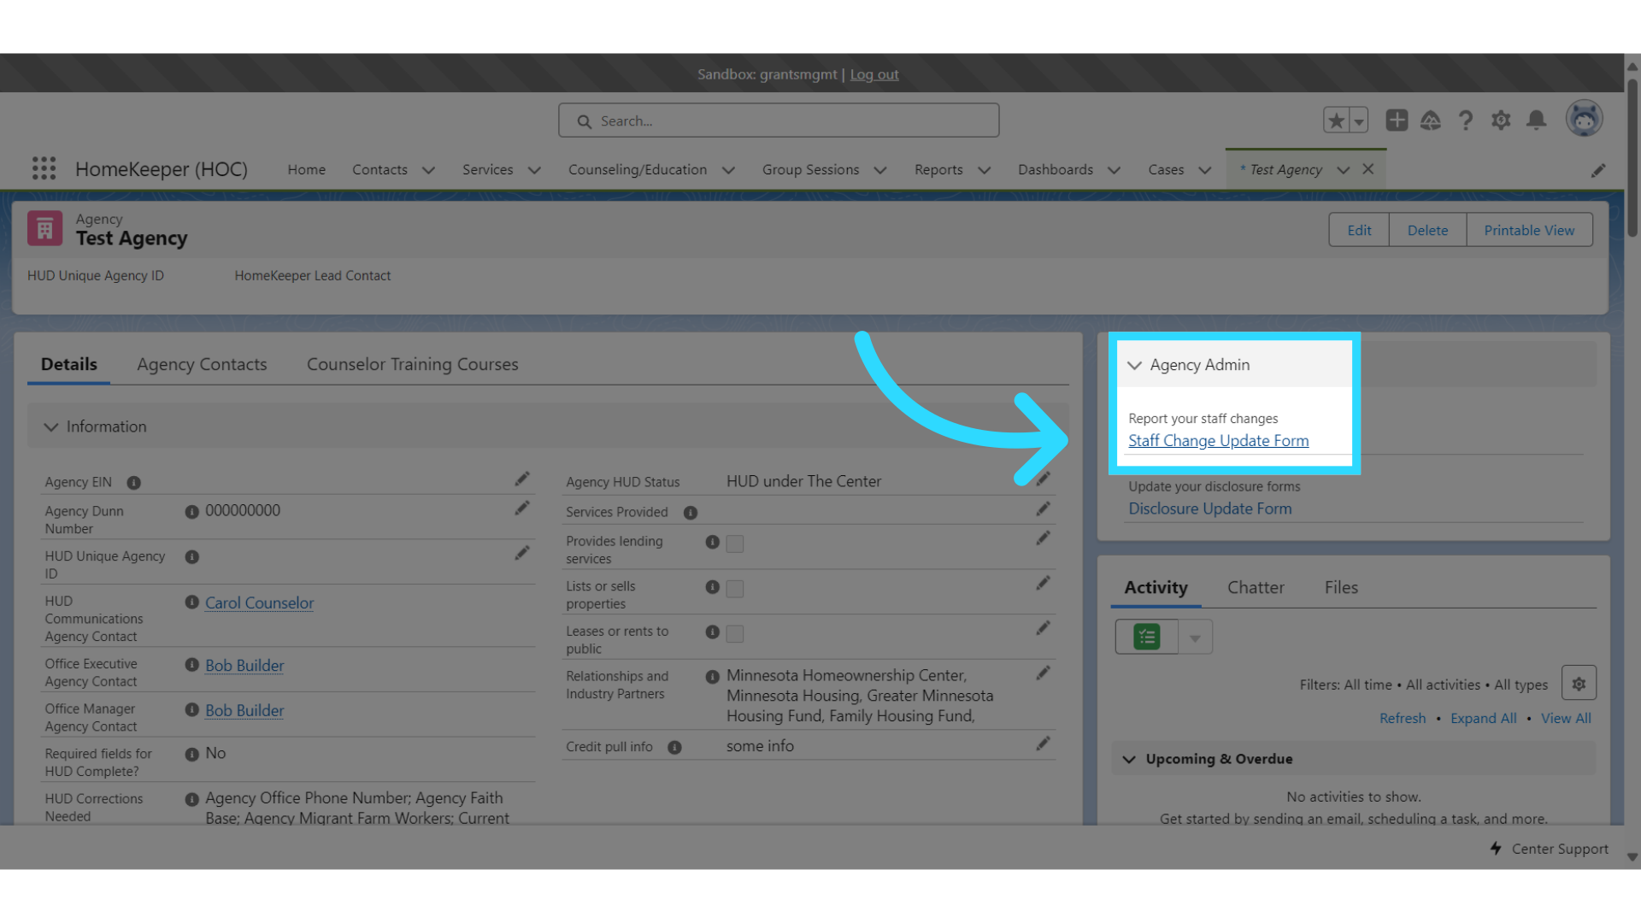Viewport: 1641px width, 923px height.
Task: Open activity timeline settings gear
Action: point(1578,684)
